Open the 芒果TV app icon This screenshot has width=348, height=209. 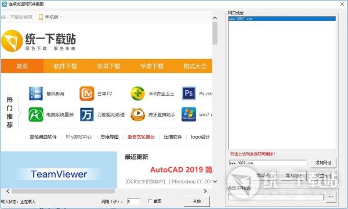point(87,93)
